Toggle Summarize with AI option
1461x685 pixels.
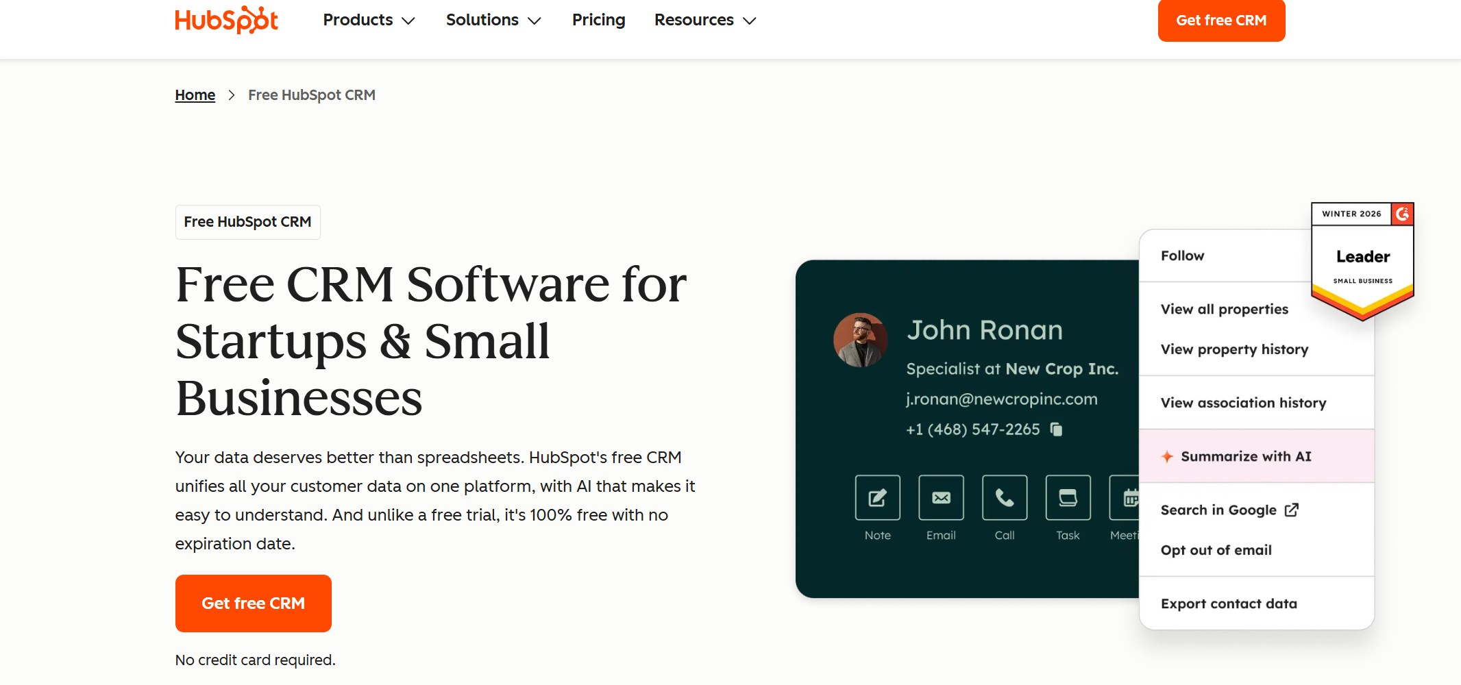tap(1244, 456)
